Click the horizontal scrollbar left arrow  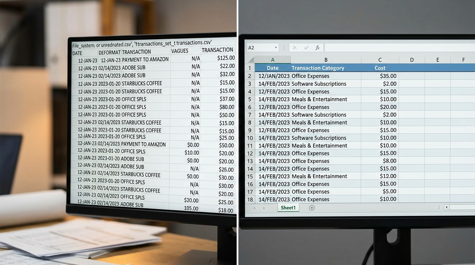446,207
